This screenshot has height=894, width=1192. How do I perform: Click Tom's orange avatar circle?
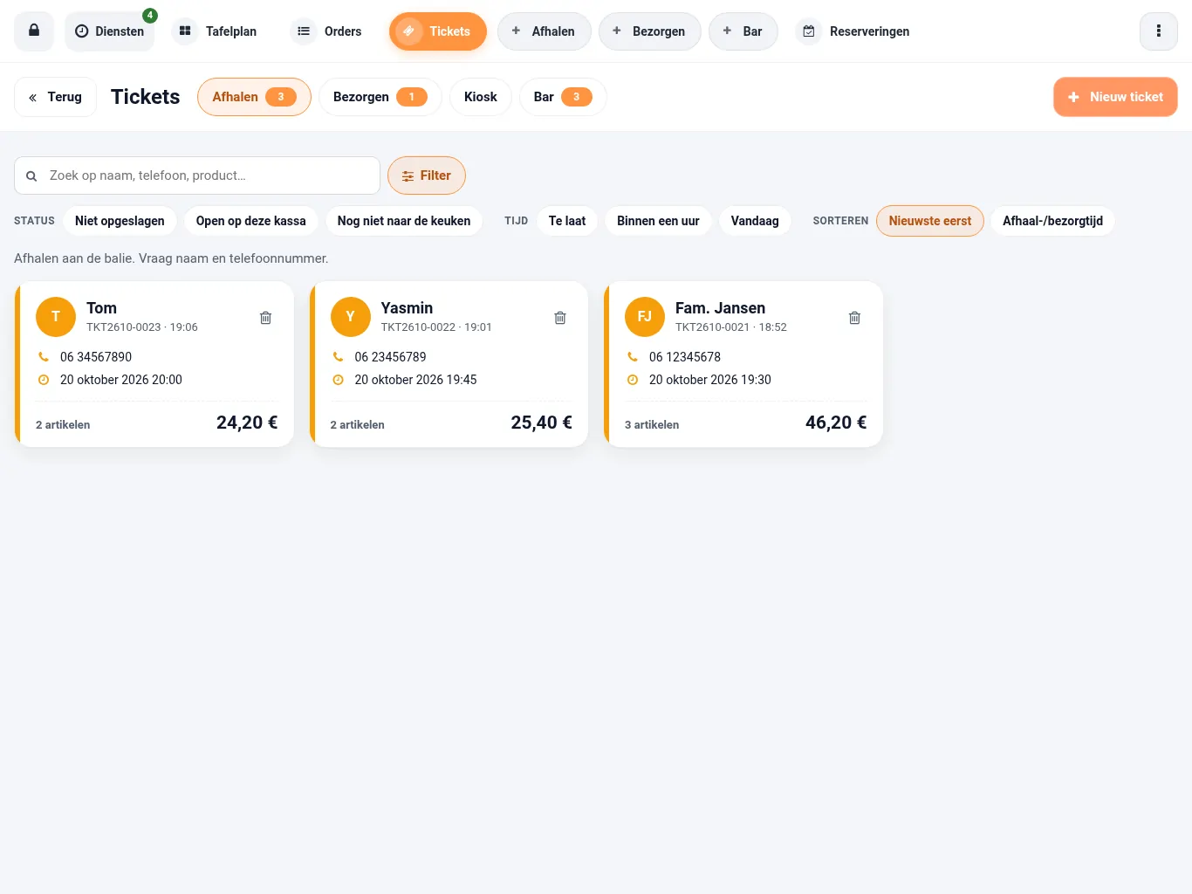pos(56,316)
